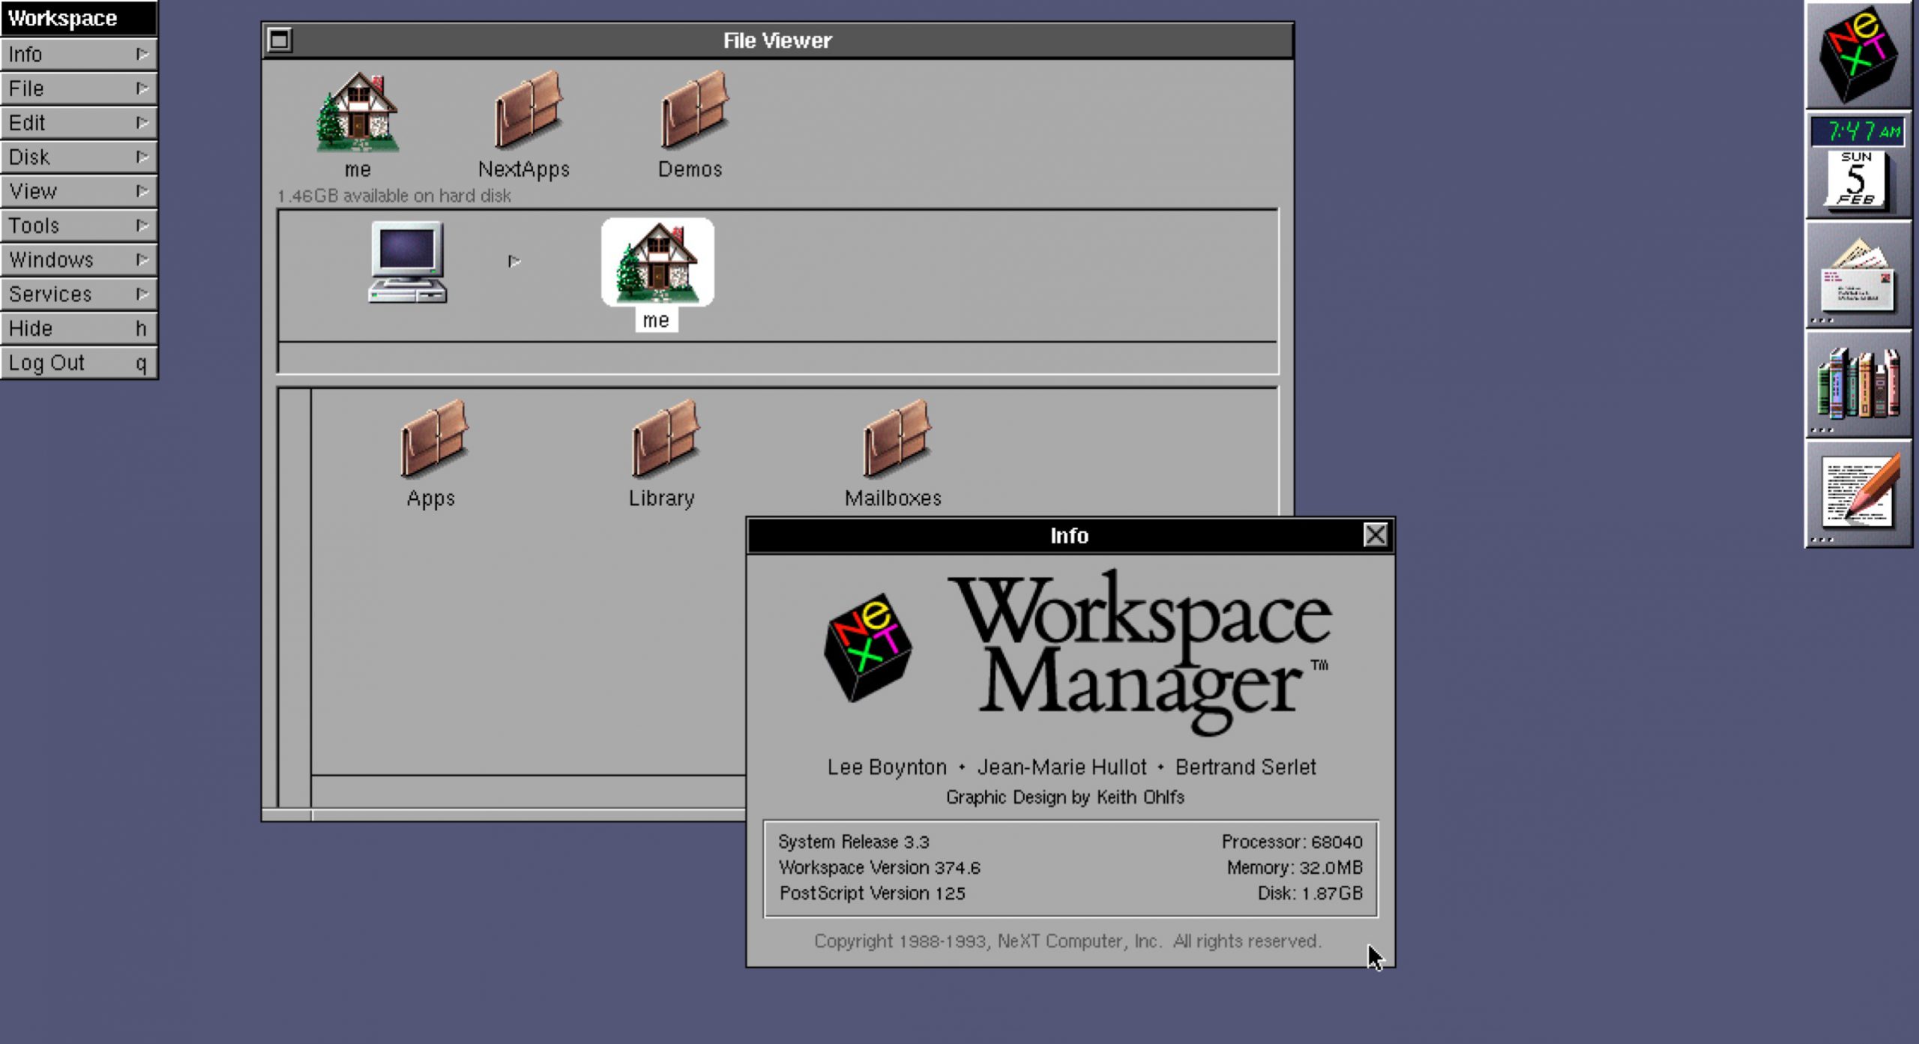1919x1044 pixels.
Task: Click the path arrow between computer and me
Action: [x=514, y=261]
